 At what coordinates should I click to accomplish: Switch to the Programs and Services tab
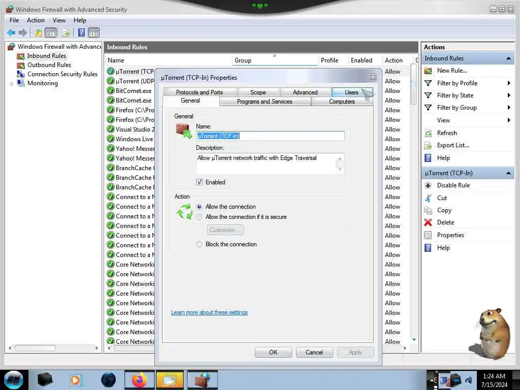pos(265,102)
